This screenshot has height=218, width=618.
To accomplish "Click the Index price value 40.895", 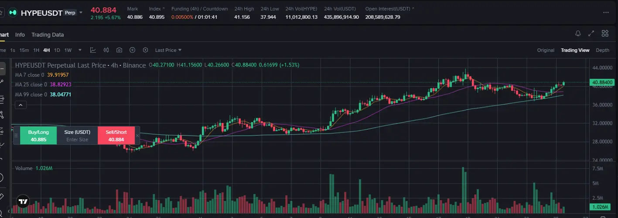I will pos(157,17).
